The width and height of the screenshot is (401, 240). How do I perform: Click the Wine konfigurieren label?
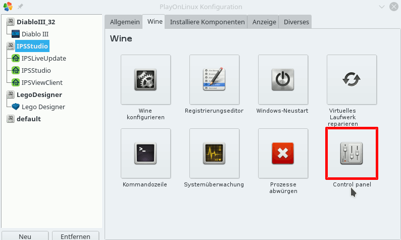(x=145, y=114)
